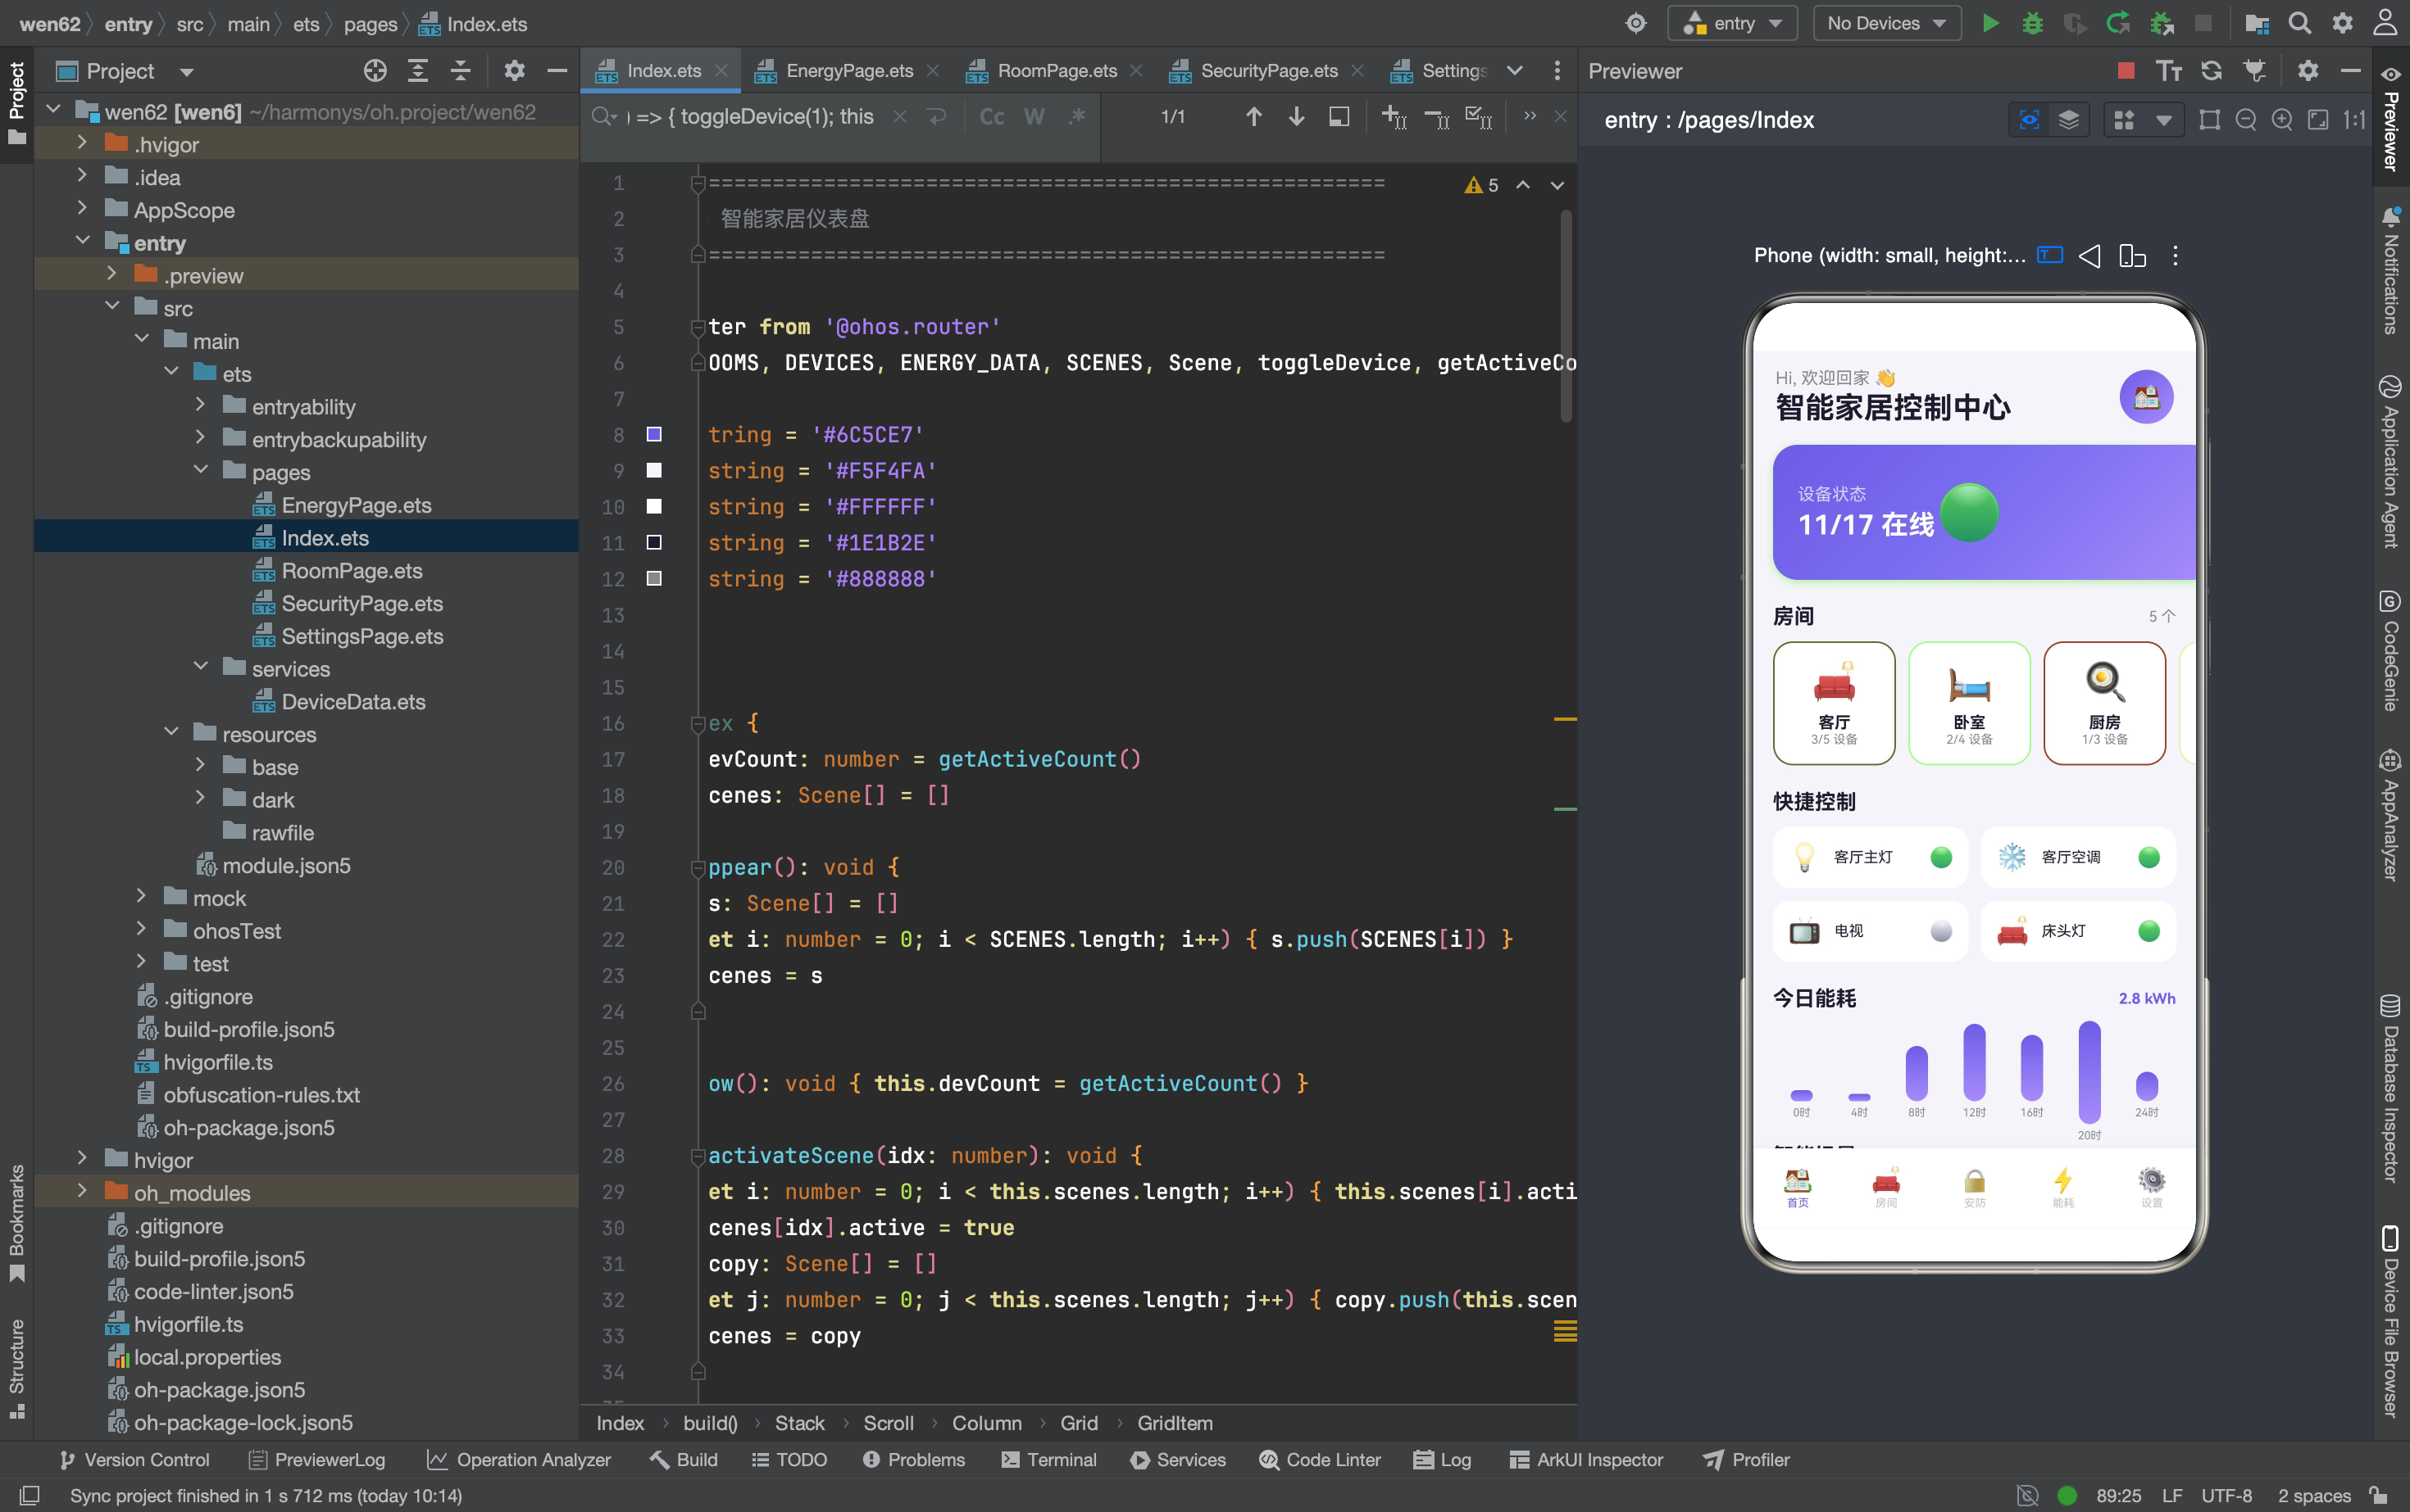
Task: Open DeviceData.ets in project tree
Action: click(x=353, y=701)
